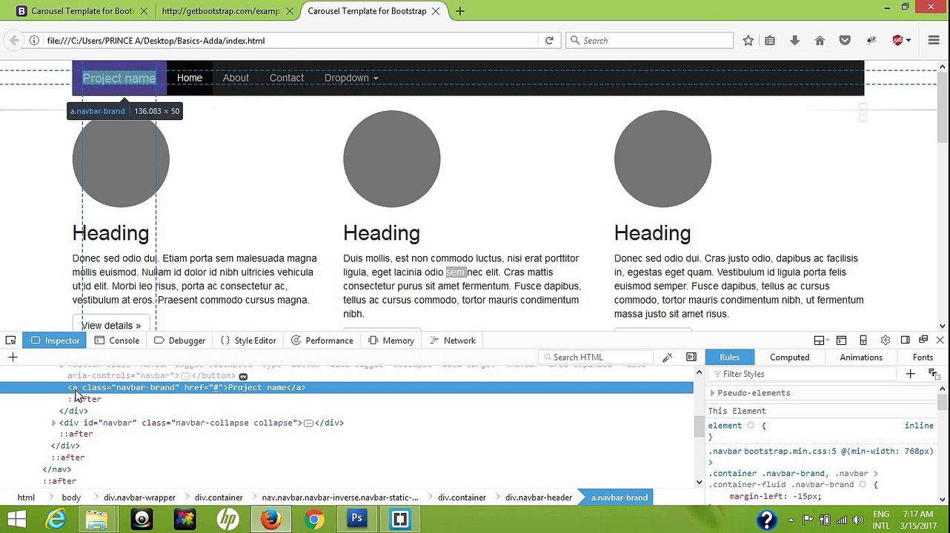Open the Firefox hamburger menu
The height and width of the screenshot is (533, 950).
point(934,41)
